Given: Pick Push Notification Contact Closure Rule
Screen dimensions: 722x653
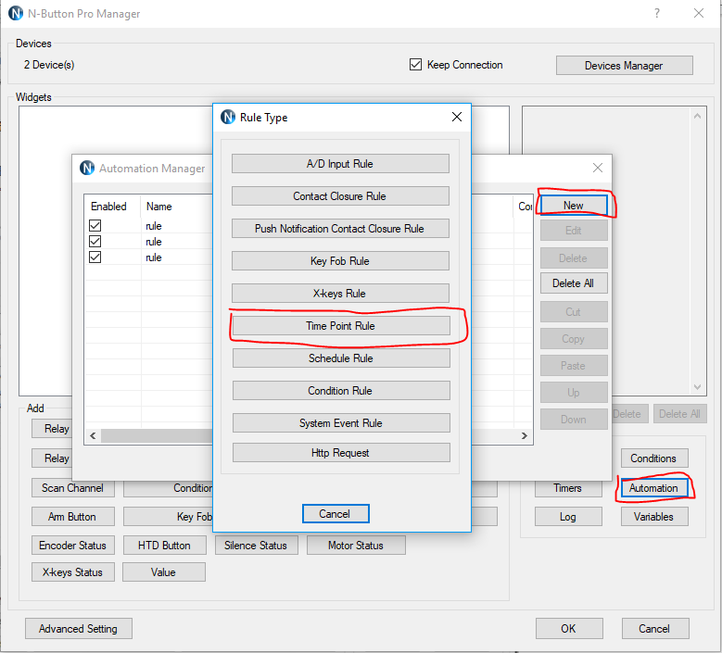Looking at the screenshot, I should 340,229.
